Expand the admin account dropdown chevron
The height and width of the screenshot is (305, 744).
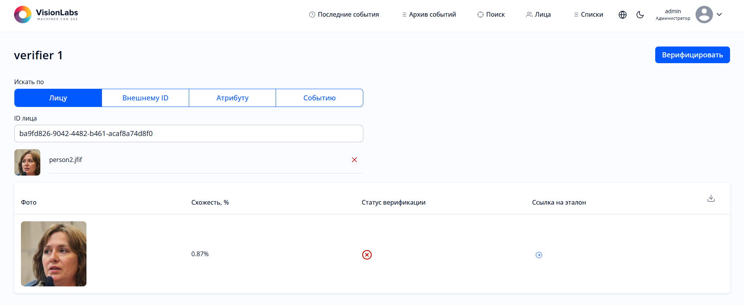719,15
